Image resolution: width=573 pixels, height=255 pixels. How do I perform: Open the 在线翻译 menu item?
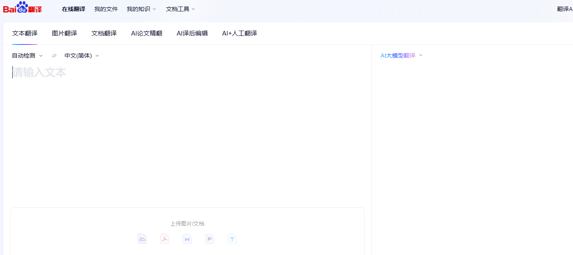click(x=73, y=8)
